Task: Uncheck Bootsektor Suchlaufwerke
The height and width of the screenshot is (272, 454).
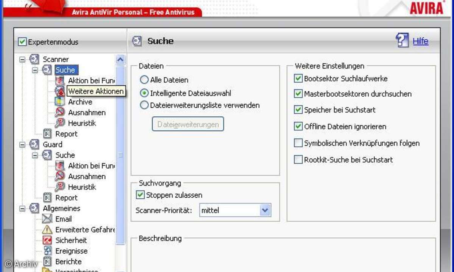Action: (x=298, y=78)
